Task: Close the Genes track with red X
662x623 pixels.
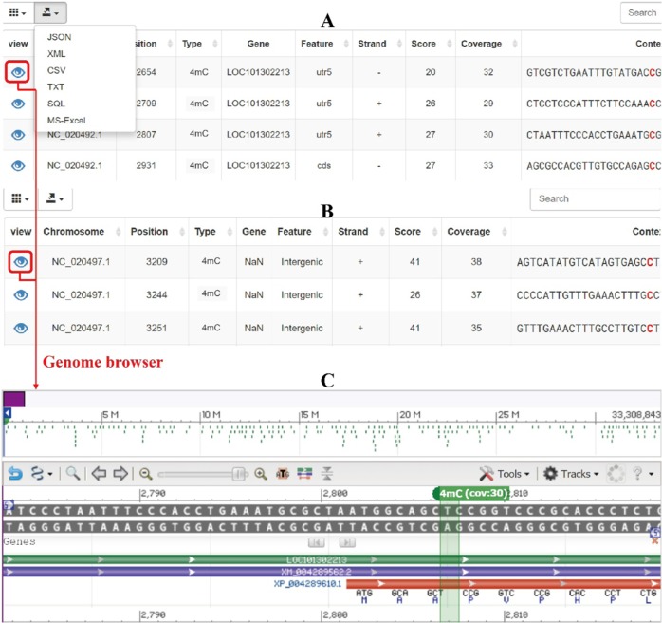Action: (x=654, y=541)
